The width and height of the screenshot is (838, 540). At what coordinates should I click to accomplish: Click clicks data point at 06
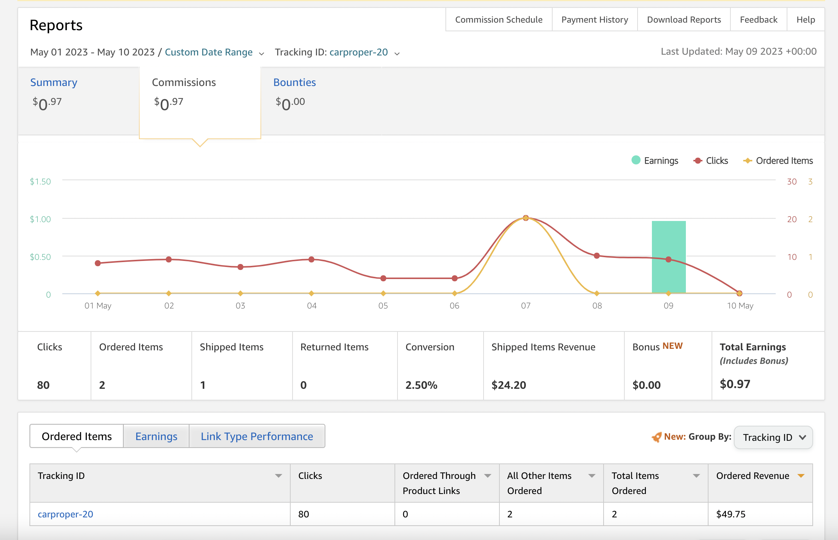454,278
